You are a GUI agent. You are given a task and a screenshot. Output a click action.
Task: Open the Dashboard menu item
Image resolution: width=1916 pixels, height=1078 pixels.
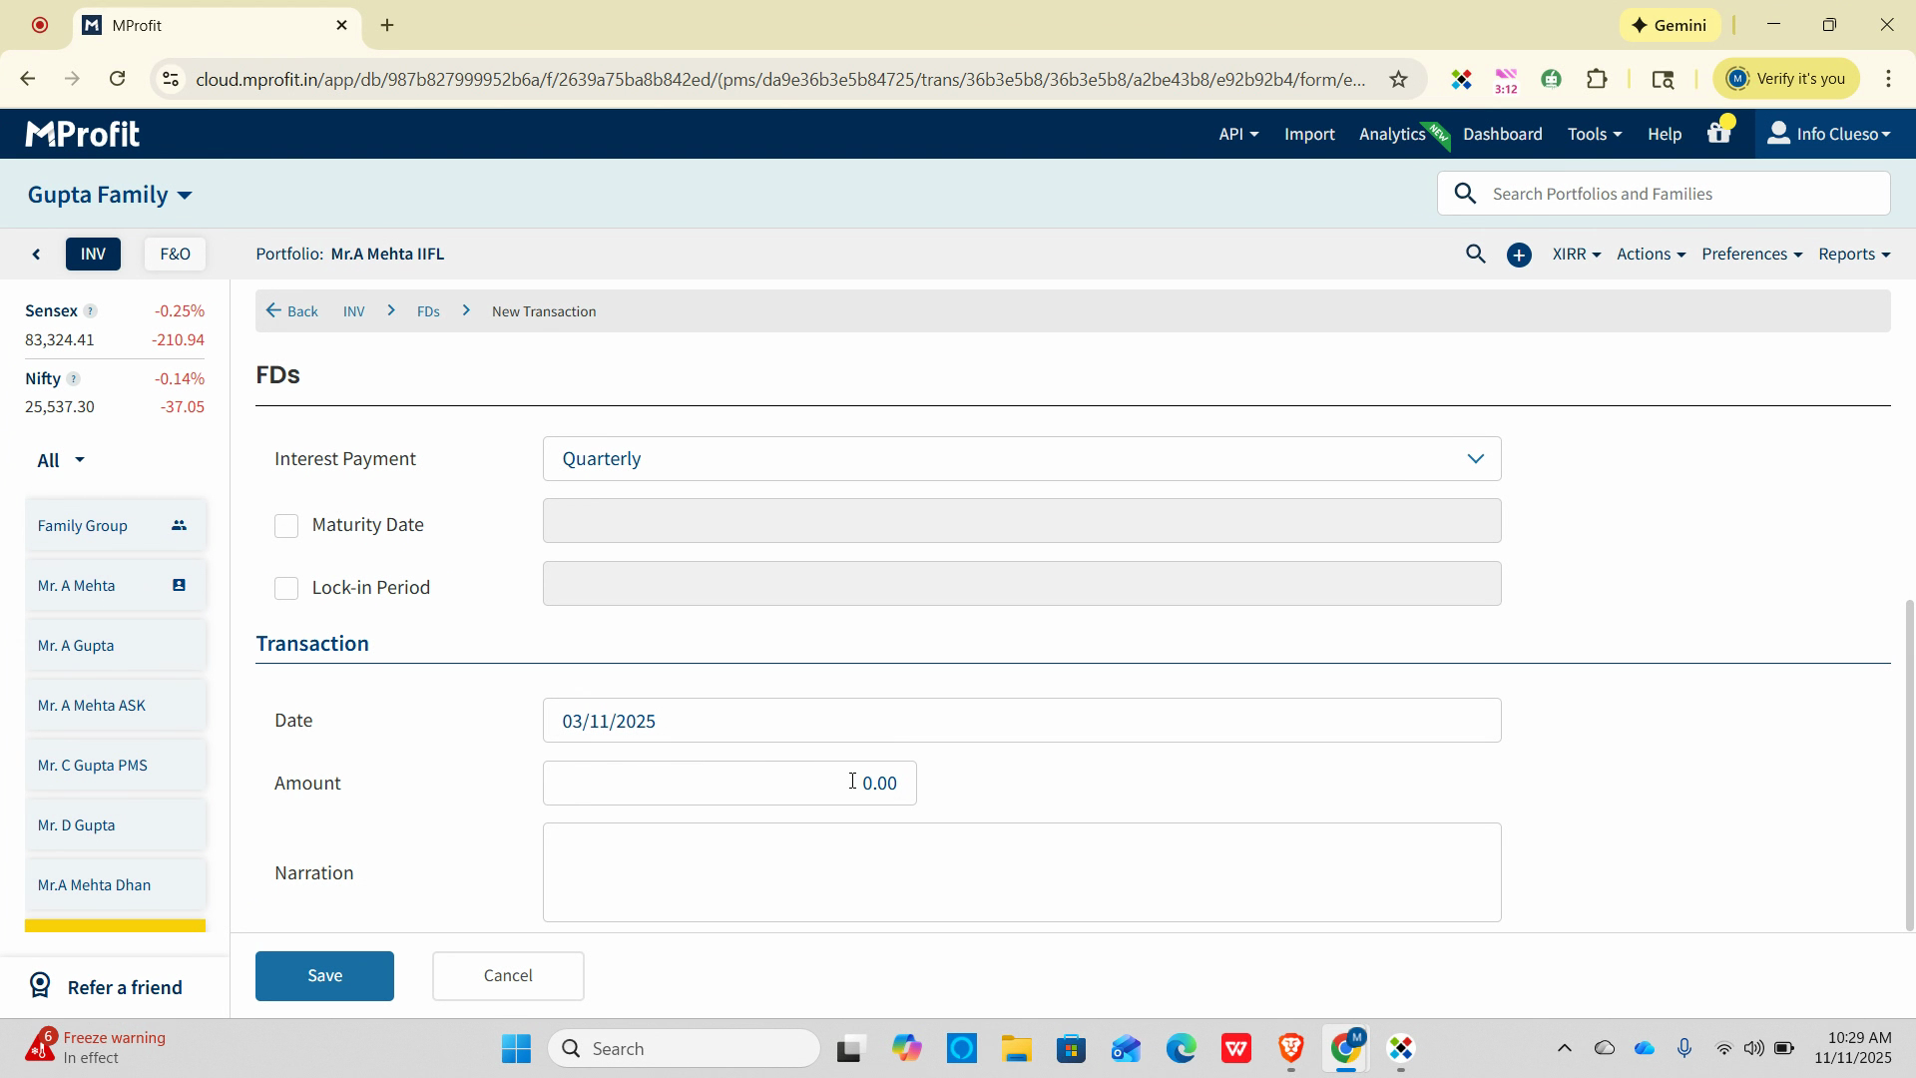1502,134
